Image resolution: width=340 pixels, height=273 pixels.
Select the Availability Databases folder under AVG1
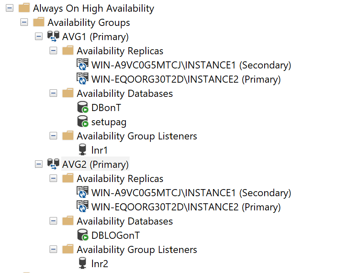tap(125, 94)
